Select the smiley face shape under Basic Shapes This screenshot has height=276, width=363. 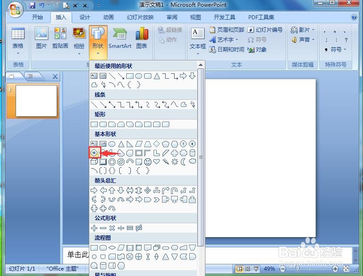point(148,162)
